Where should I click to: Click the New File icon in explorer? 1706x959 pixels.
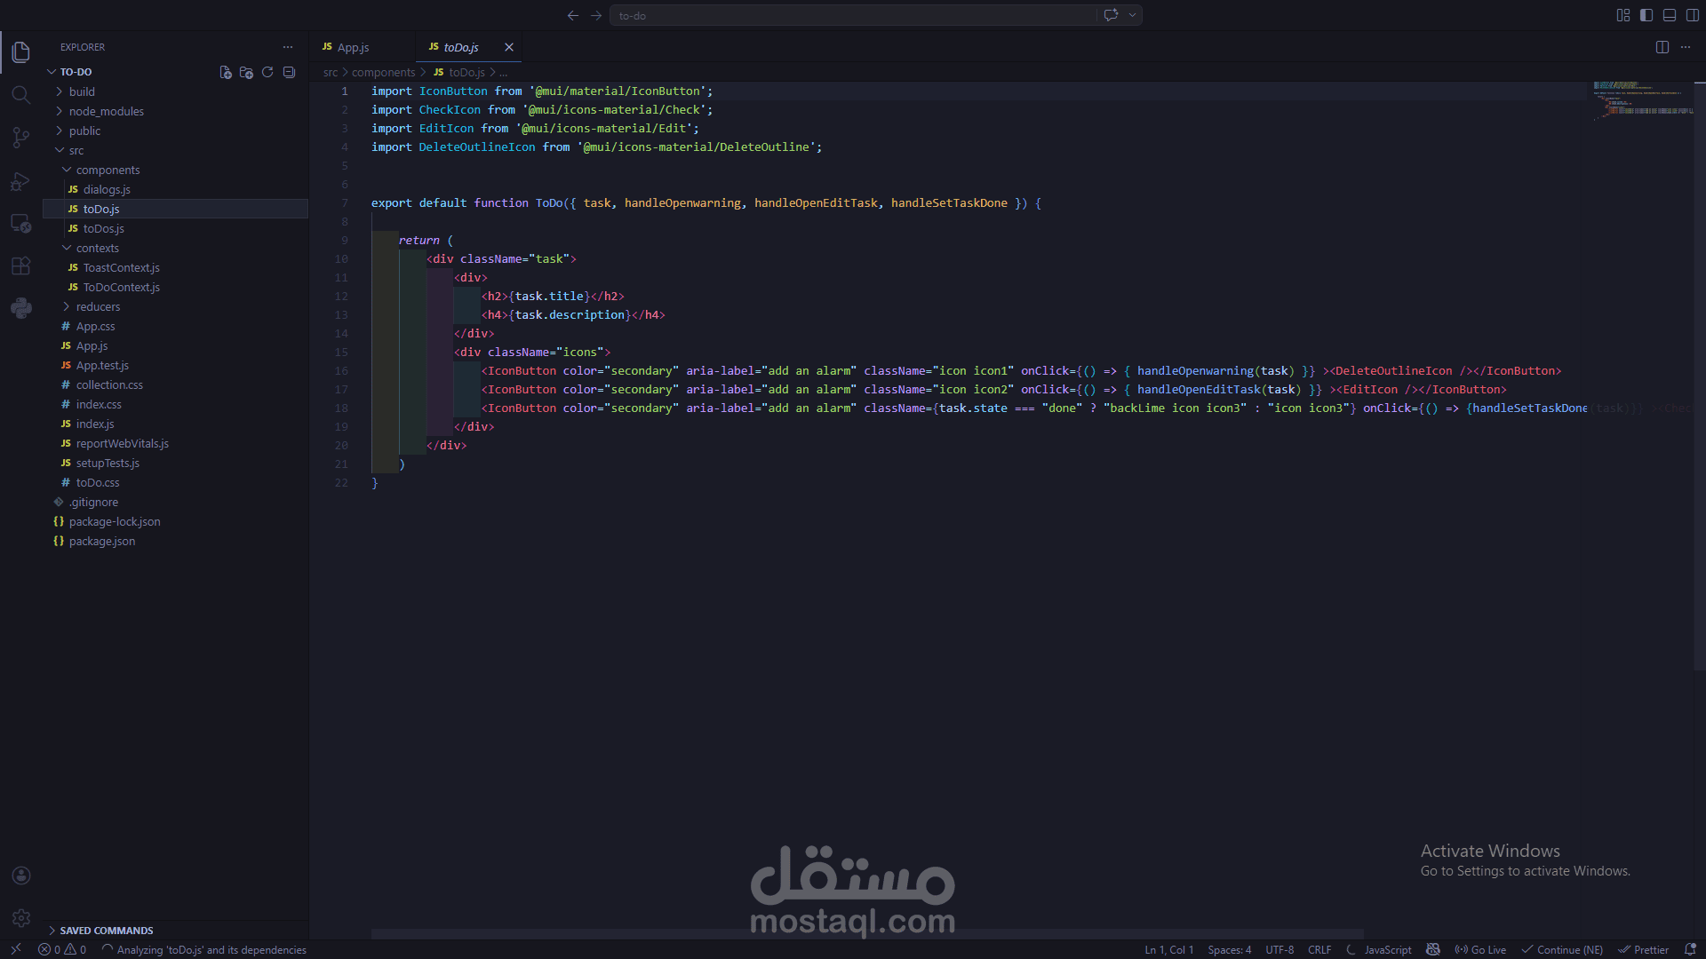(226, 72)
